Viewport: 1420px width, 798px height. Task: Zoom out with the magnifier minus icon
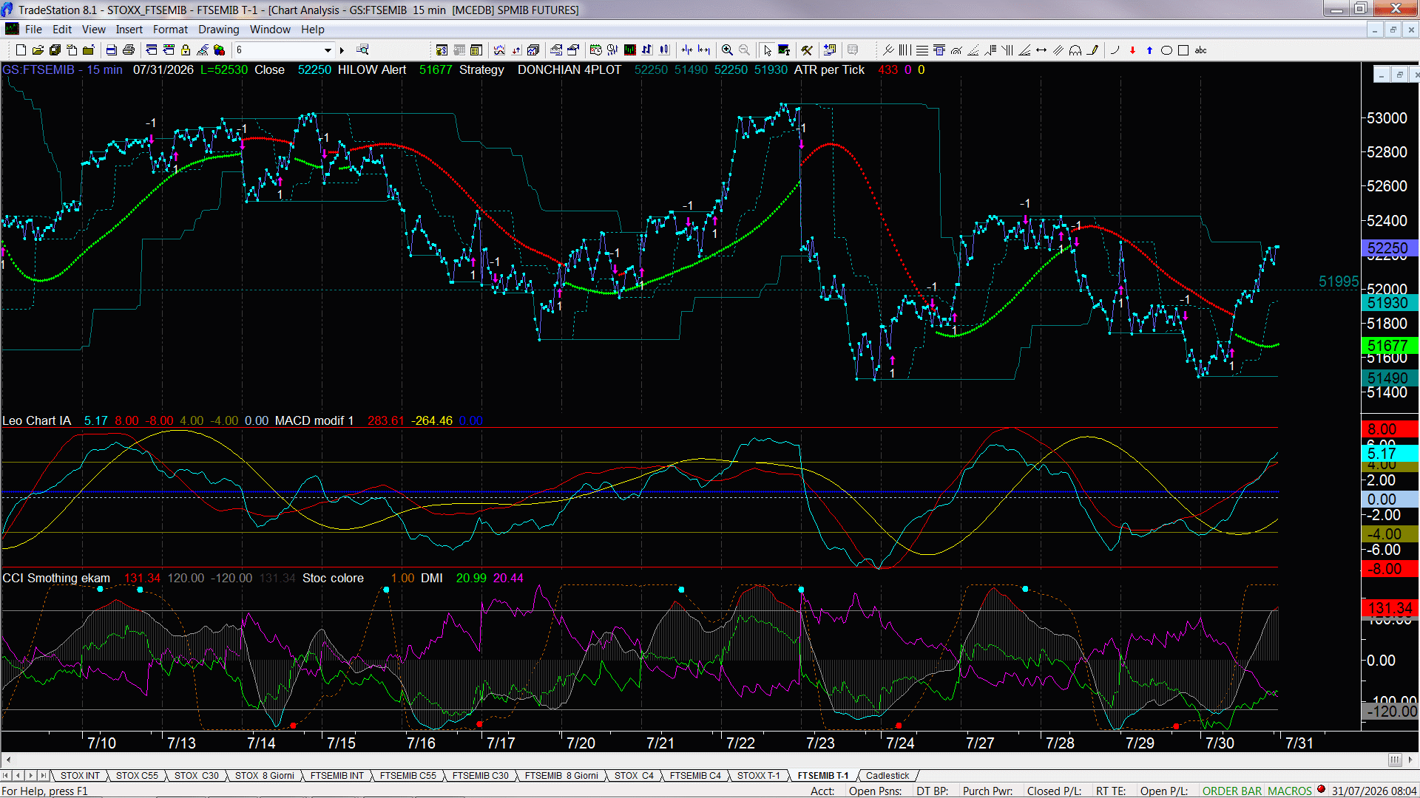(745, 50)
